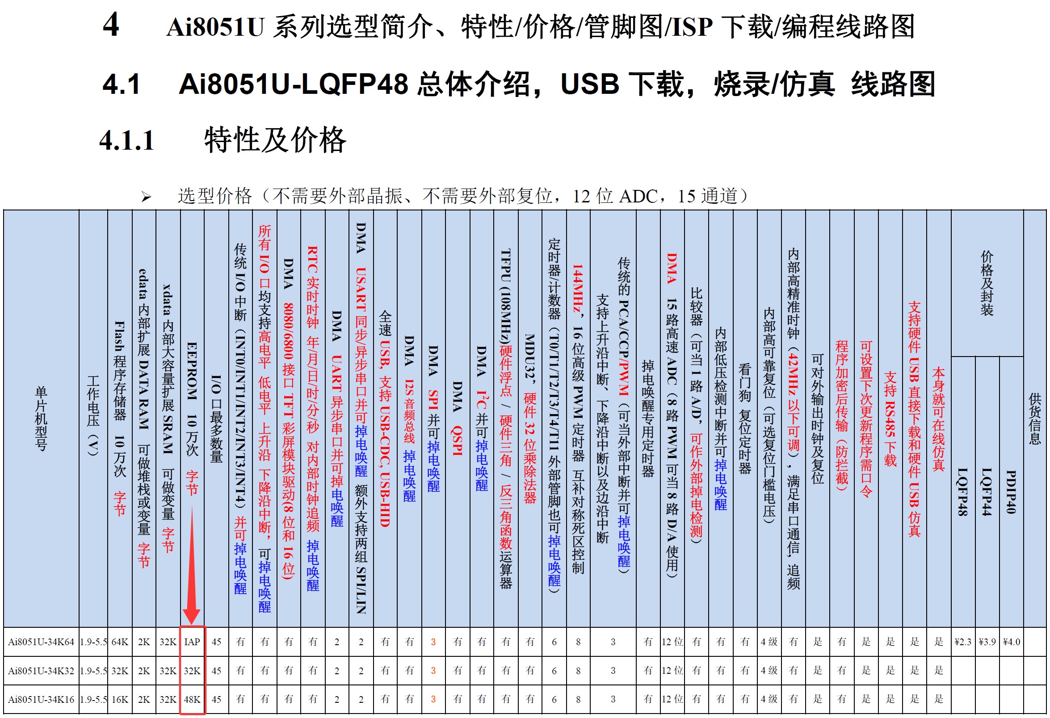Image resolution: width=1050 pixels, height=718 pixels.
Task: Click the '价格及封装' group header
Action: [x=986, y=283]
